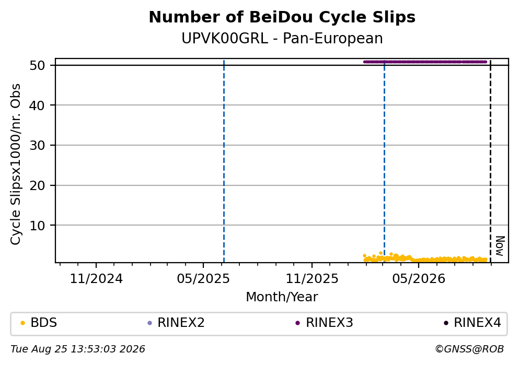519x365 pixels.
Task: Click the Now label text
Action: coord(500,246)
